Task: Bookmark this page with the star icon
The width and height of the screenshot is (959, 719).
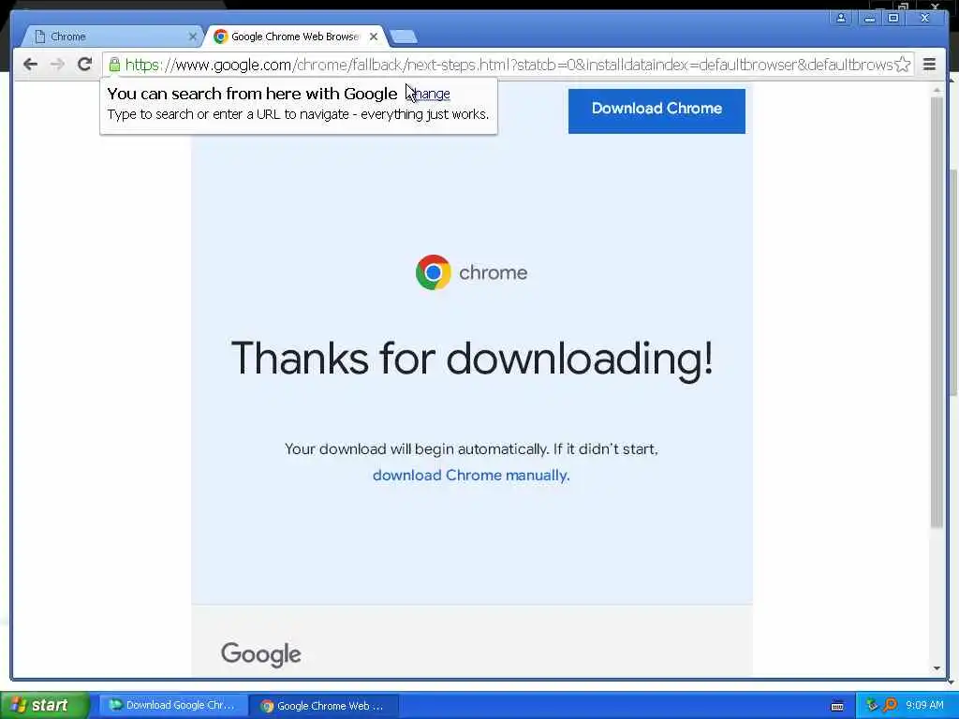Action: click(902, 65)
